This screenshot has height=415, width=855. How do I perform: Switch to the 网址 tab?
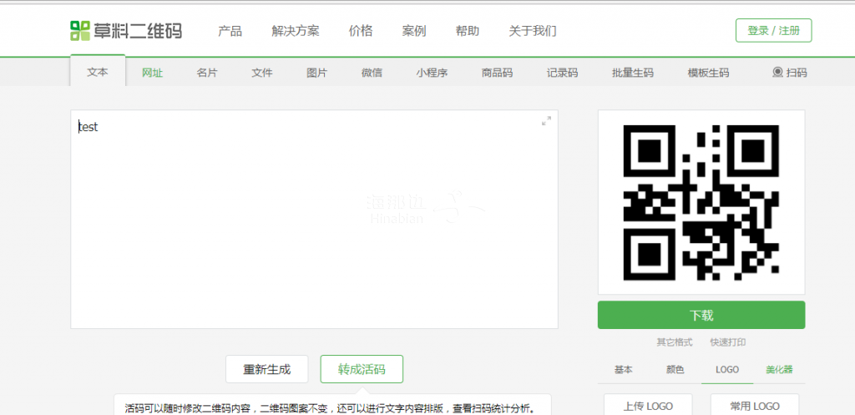point(152,73)
